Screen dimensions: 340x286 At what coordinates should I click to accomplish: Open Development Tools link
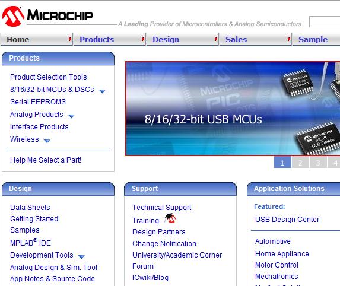42,255
